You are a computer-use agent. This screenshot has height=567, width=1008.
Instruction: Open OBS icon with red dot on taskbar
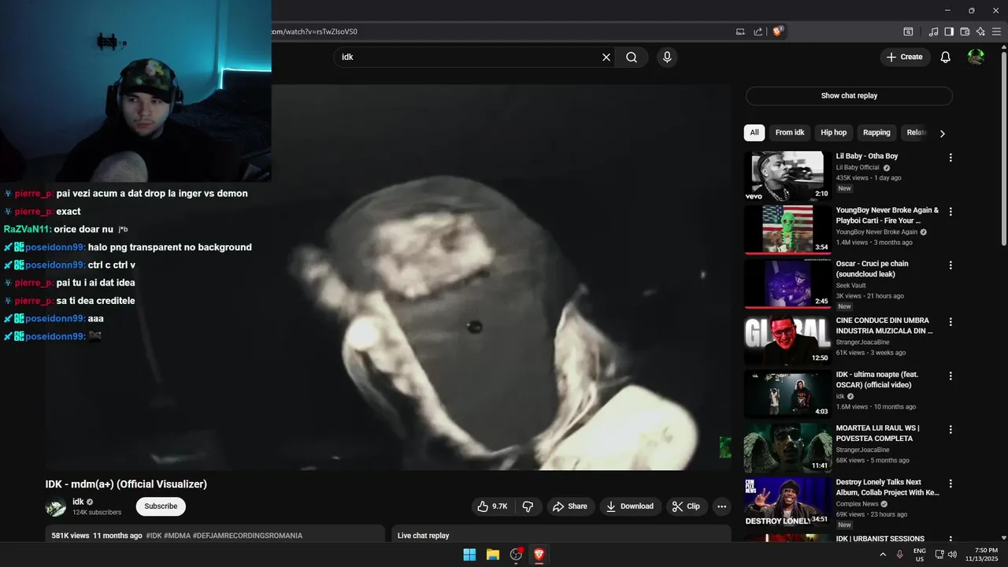pos(517,554)
